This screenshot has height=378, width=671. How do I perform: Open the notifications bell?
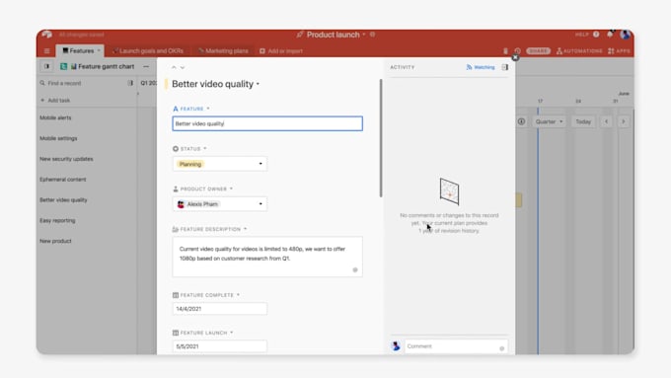coord(610,35)
